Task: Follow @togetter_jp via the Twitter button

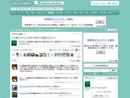Action: [x=52, y=3]
